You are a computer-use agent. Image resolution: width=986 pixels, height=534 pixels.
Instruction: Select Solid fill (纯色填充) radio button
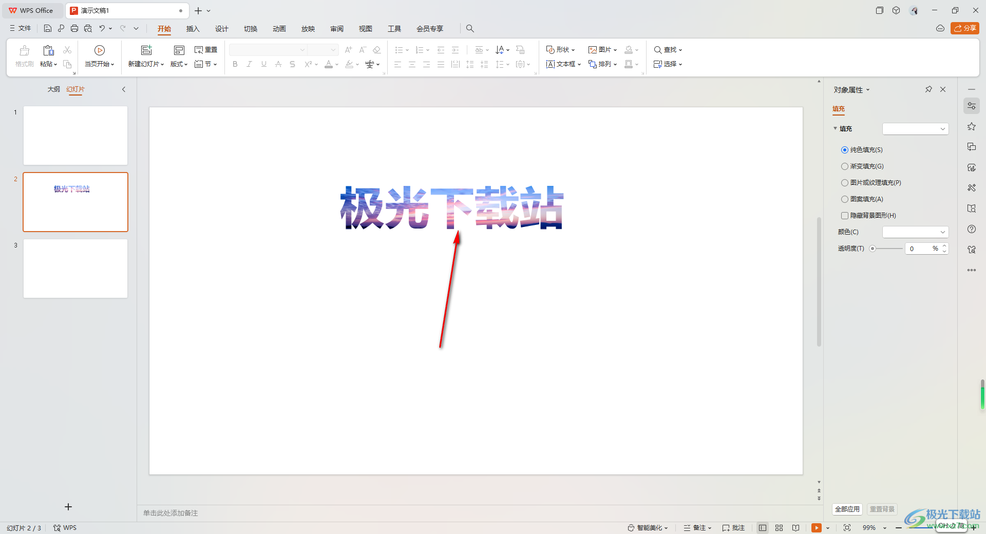(845, 150)
